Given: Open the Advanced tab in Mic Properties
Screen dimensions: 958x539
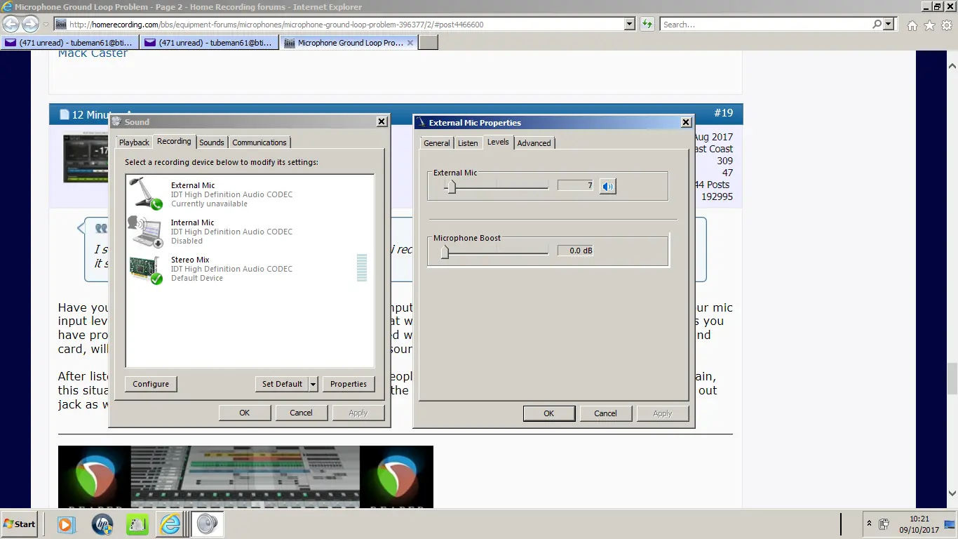Looking at the screenshot, I should [534, 143].
